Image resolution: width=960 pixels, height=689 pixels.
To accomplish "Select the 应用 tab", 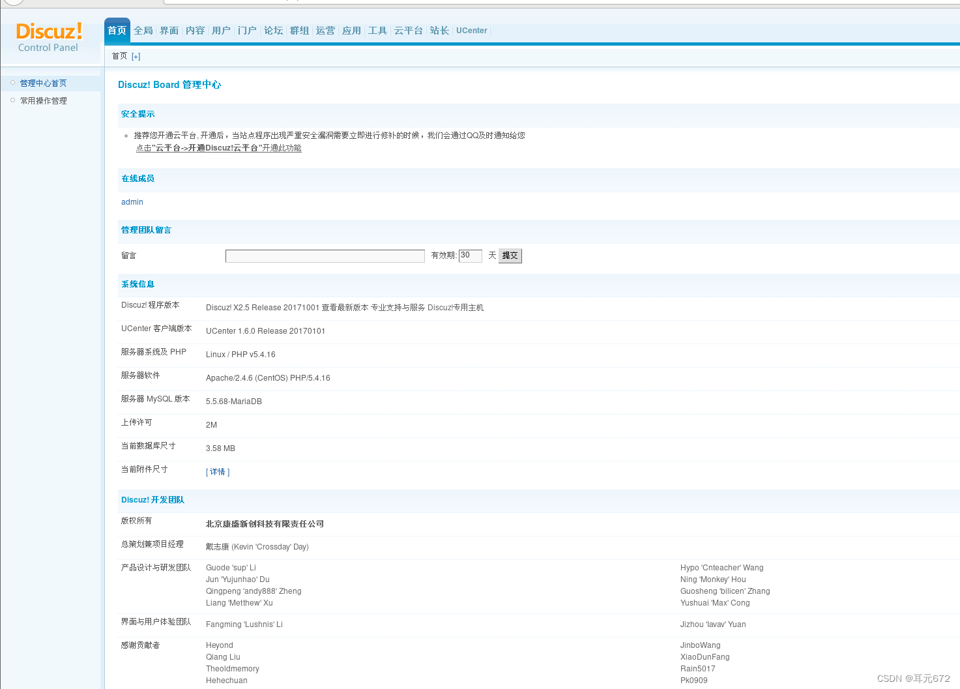I will click(x=352, y=31).
